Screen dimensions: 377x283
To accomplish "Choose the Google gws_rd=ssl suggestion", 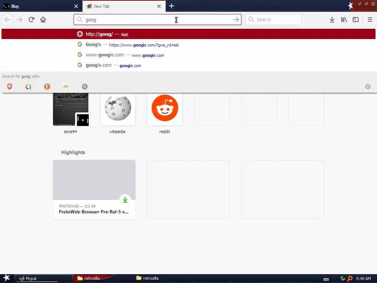I will click(188, 45).
